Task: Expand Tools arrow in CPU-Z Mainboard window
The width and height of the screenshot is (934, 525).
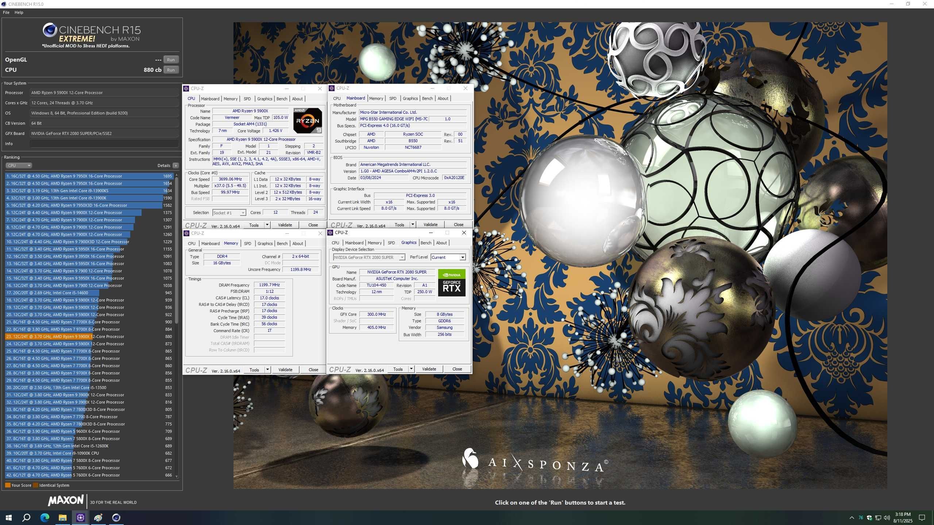Action: coord(413,225)
